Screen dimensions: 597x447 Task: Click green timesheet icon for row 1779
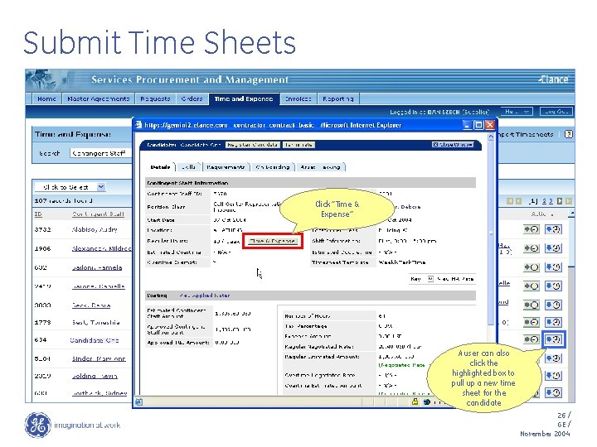(x=531, y=322)
